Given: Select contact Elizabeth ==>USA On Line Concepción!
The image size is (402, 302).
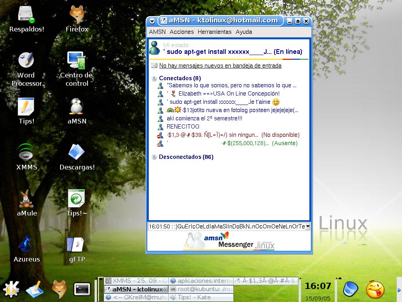Looking at the screenshot, I should pyautogui.click(x=223, y=94).
